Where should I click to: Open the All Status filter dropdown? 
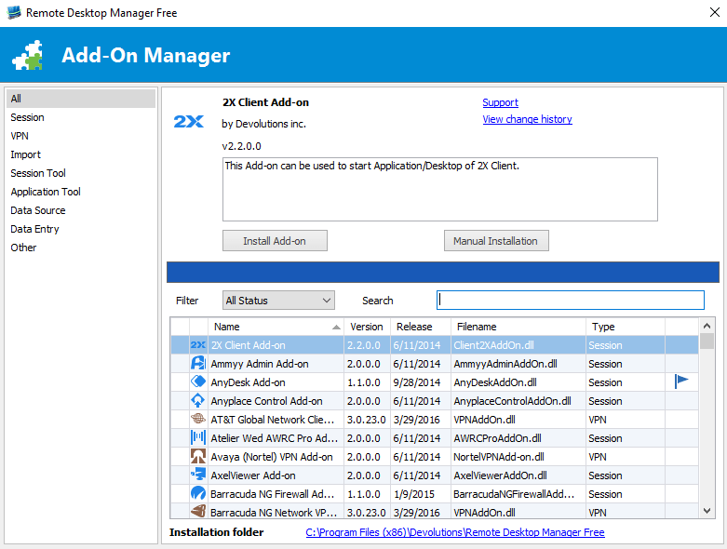[x=278, y=301]
